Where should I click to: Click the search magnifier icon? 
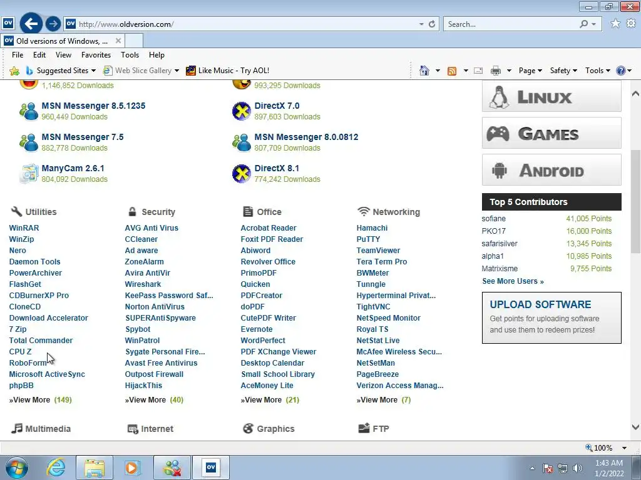click(584, 24)
